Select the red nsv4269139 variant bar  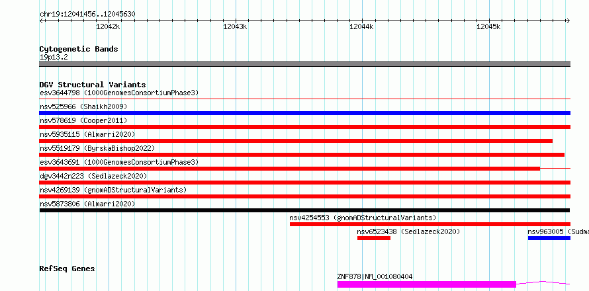pyautogui.click(x=304, y=196)
